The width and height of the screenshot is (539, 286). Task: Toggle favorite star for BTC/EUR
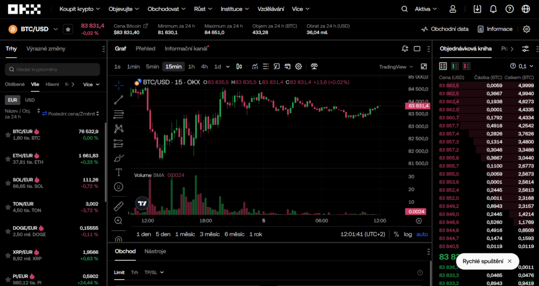point(7,135)
